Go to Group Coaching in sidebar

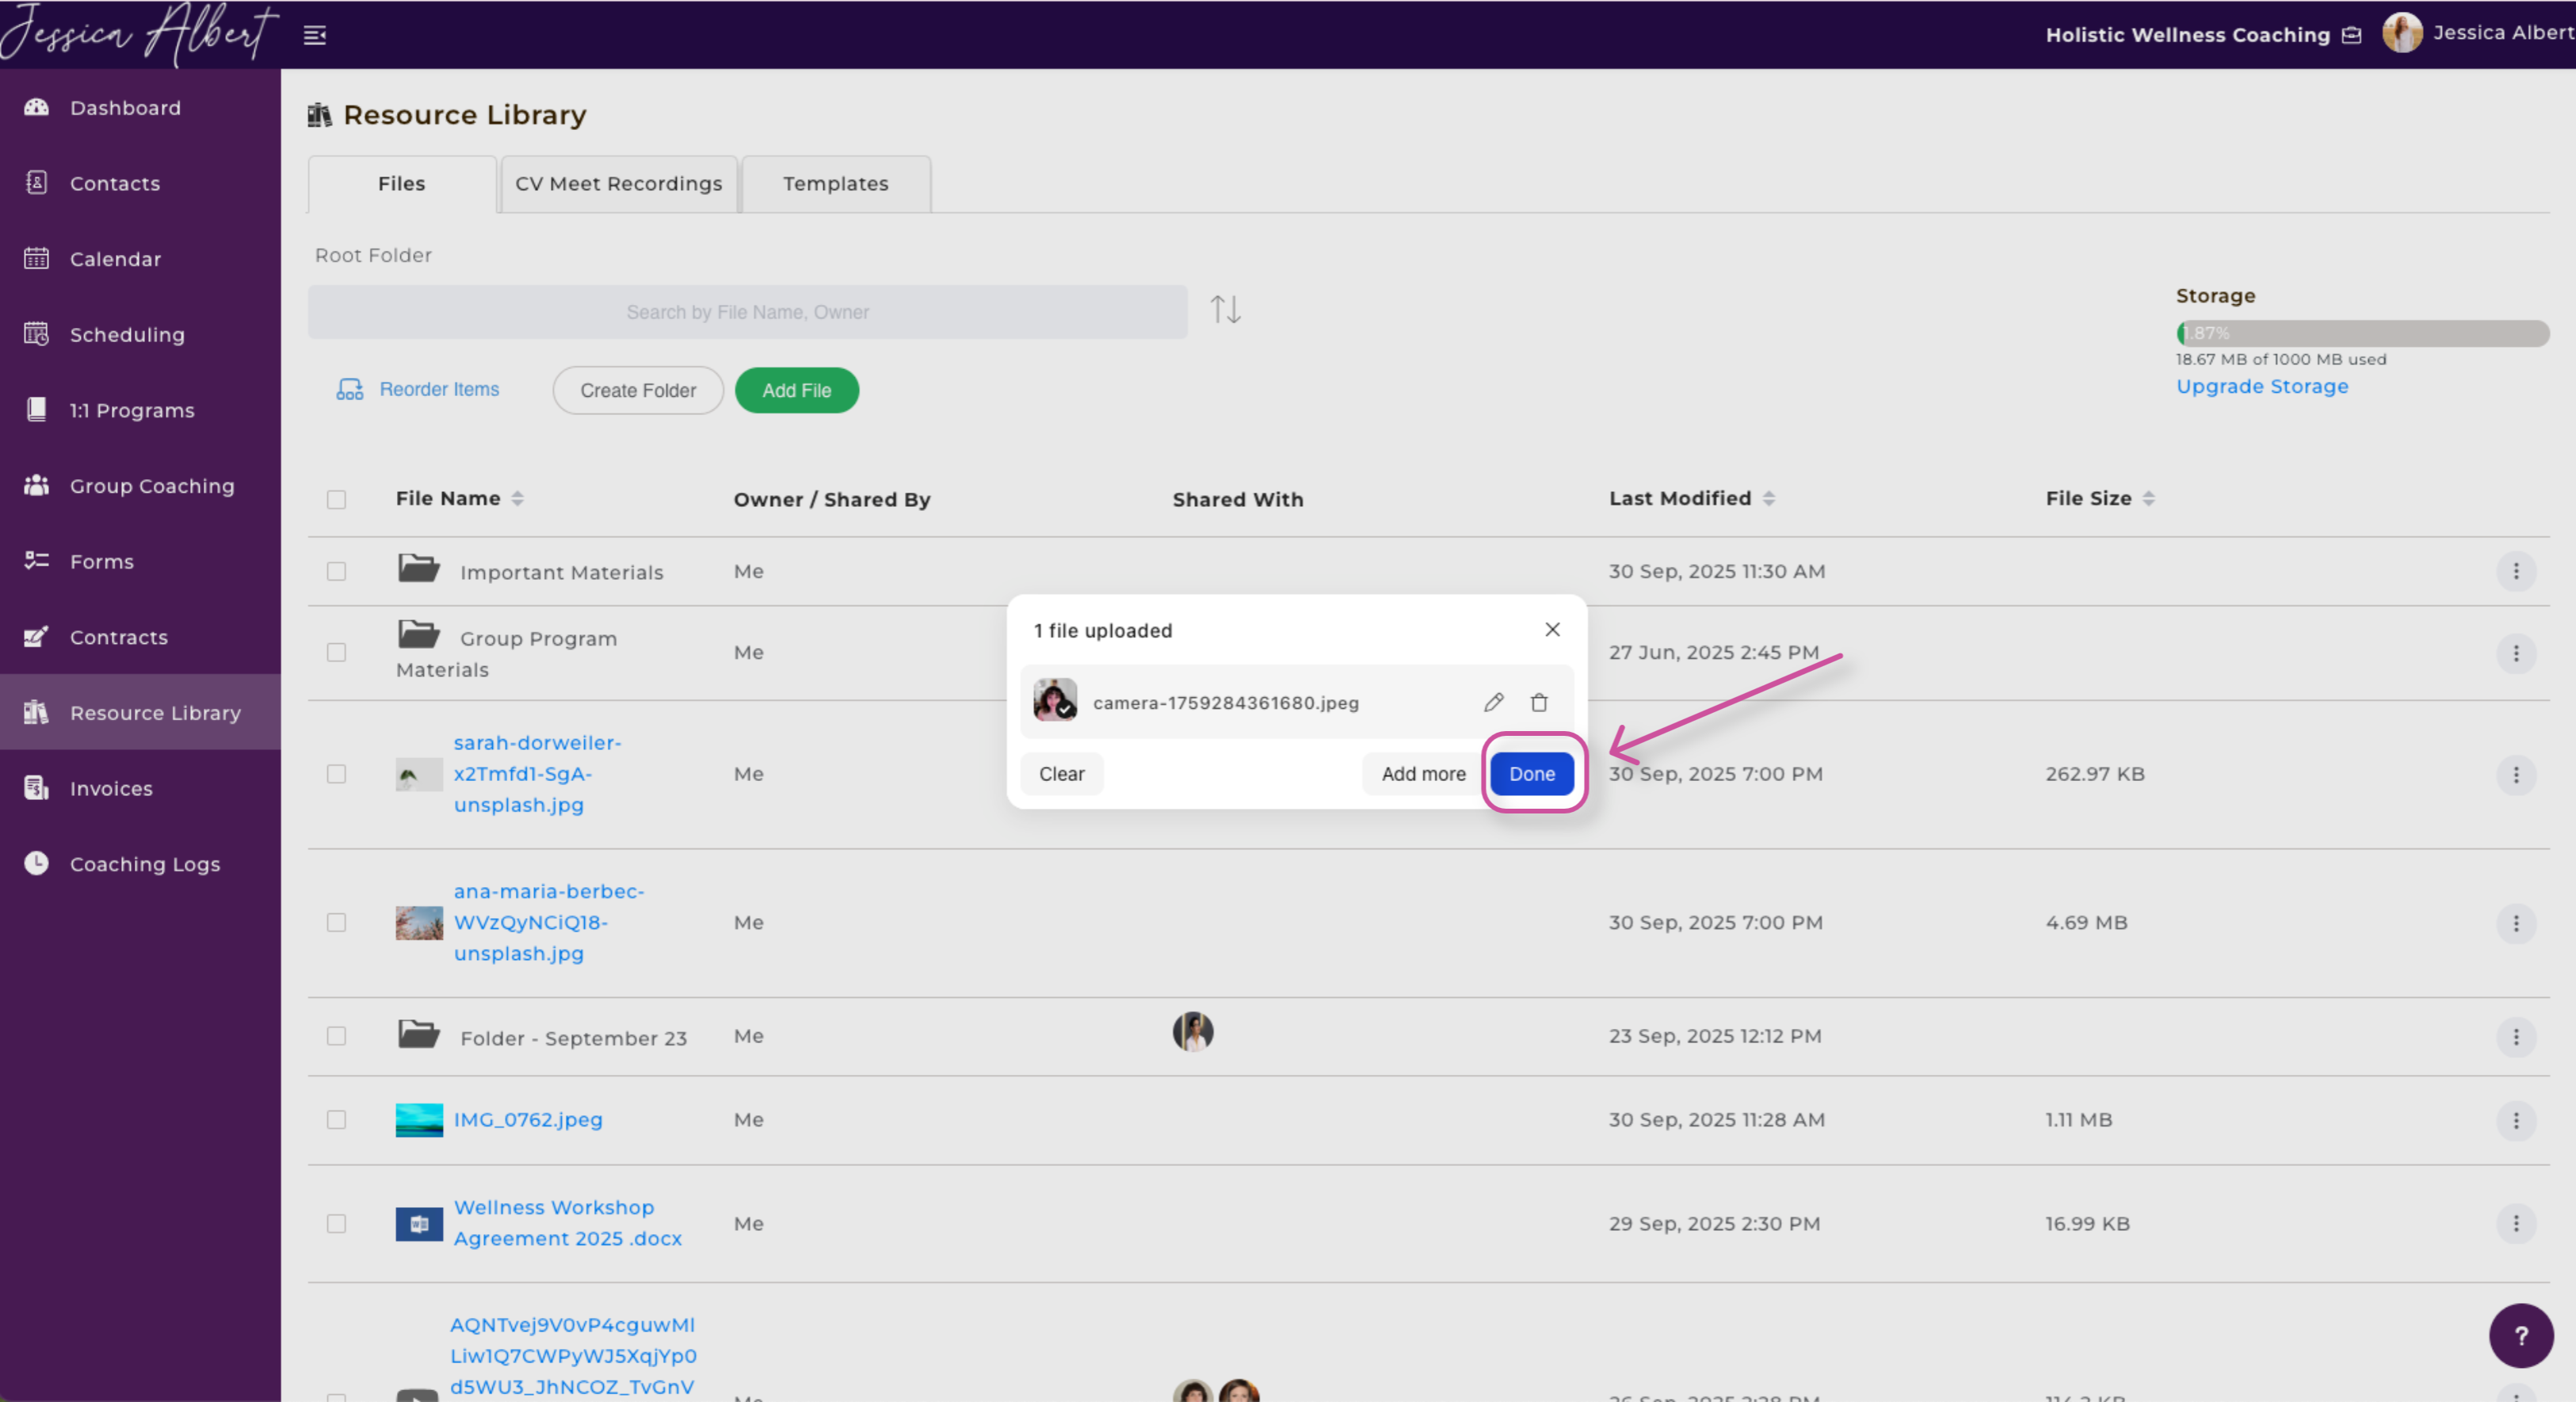pyautogui.click(x=152, y=486)
